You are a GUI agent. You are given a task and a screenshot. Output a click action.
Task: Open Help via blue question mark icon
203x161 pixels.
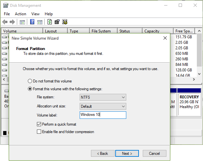click(32, 22)
